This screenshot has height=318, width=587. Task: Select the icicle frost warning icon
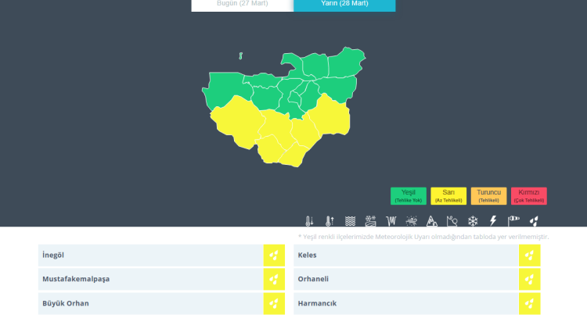click(x=391, y=221)
